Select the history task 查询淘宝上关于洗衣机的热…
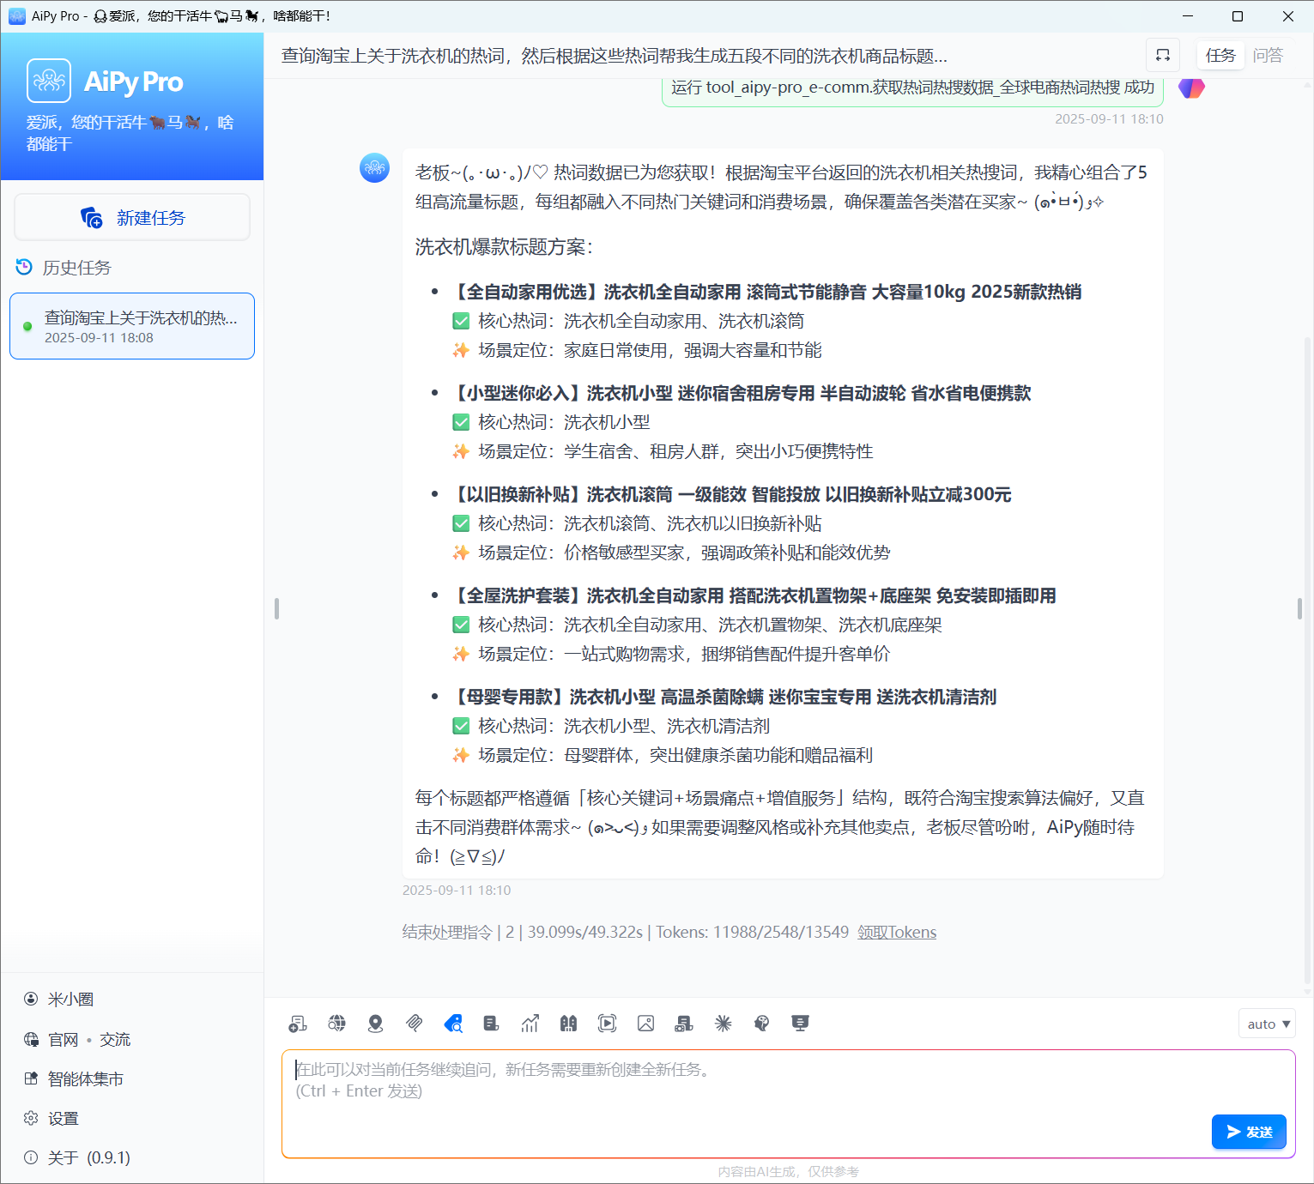The width and height of the screenshot is (1314, 1184). (132, 326)
